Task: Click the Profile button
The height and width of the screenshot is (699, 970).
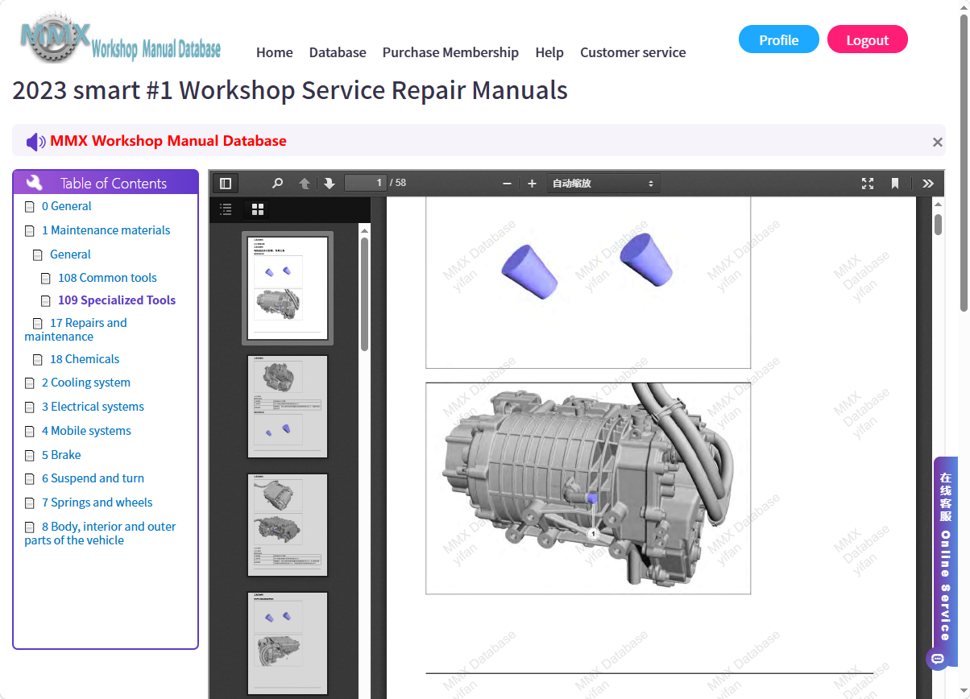Action: coord(779,39)
